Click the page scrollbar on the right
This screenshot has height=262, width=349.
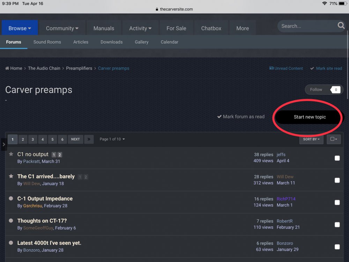[348, 65]
